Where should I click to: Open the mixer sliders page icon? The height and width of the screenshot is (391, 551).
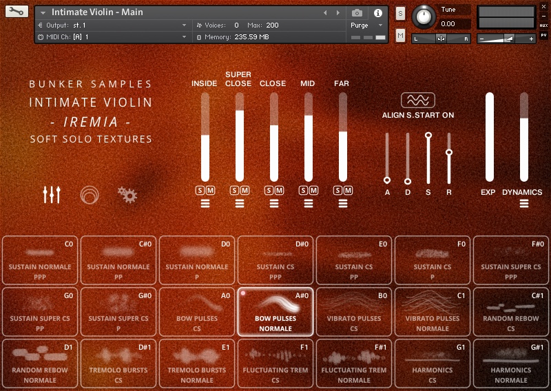pyautogui.click(x=52, y=195)
